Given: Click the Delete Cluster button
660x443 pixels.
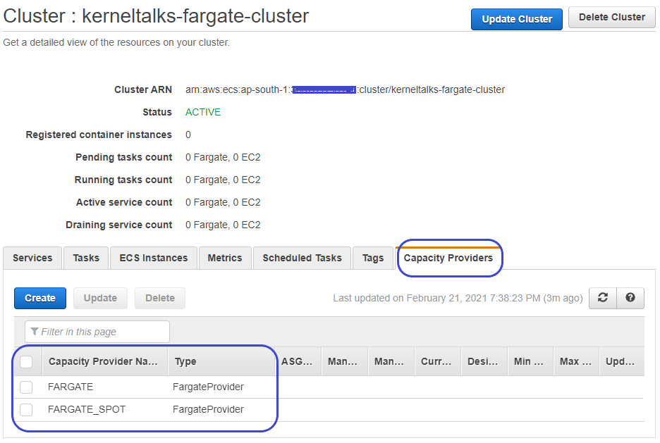Looking at the screenshot, I should coord(612,17).
